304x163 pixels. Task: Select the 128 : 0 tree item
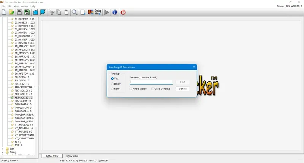tap(18, 146)
